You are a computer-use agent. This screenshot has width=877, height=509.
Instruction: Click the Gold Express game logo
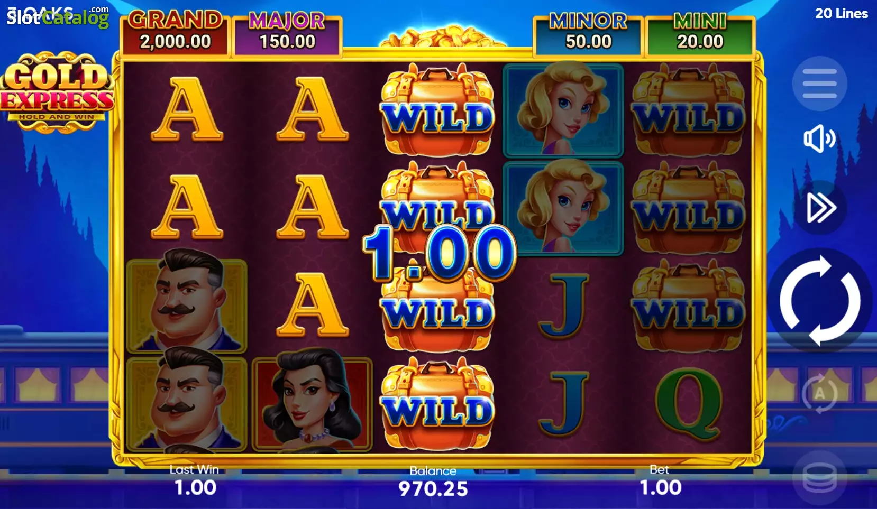pos(57,92)
